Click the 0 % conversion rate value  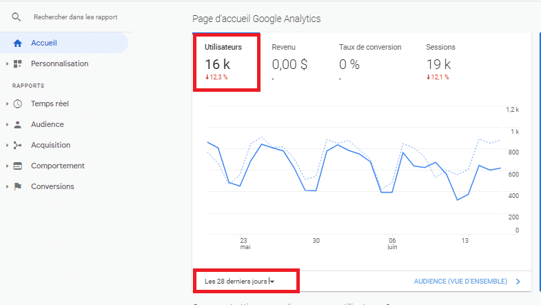[x=349, y=64]
